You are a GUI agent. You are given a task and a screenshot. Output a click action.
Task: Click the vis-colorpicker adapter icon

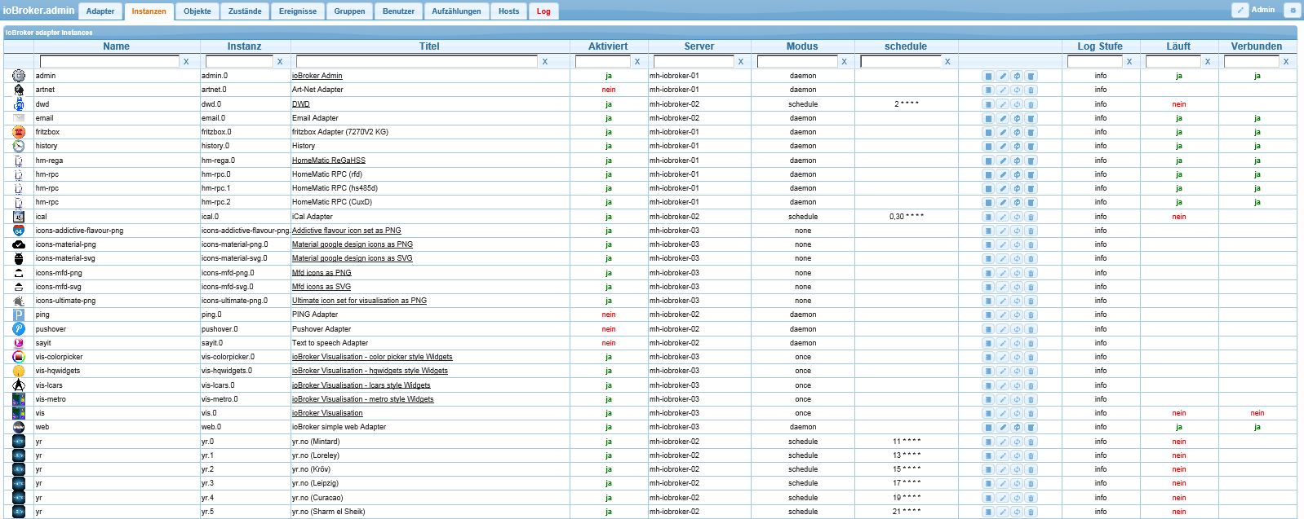click(x=19, y=357)
